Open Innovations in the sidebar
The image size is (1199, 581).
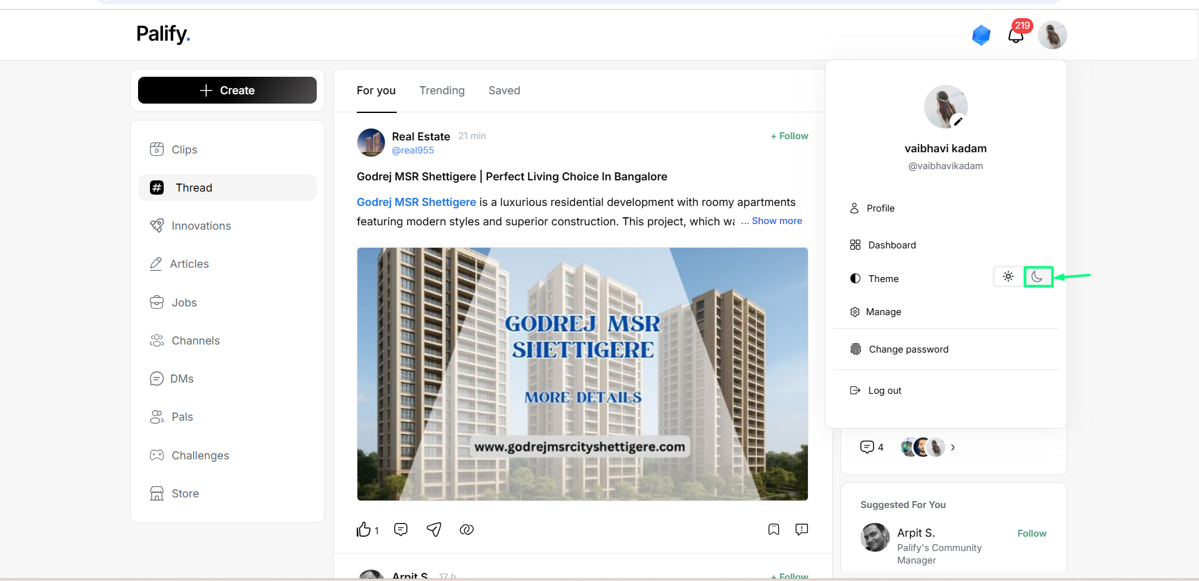tap(227, 226)
